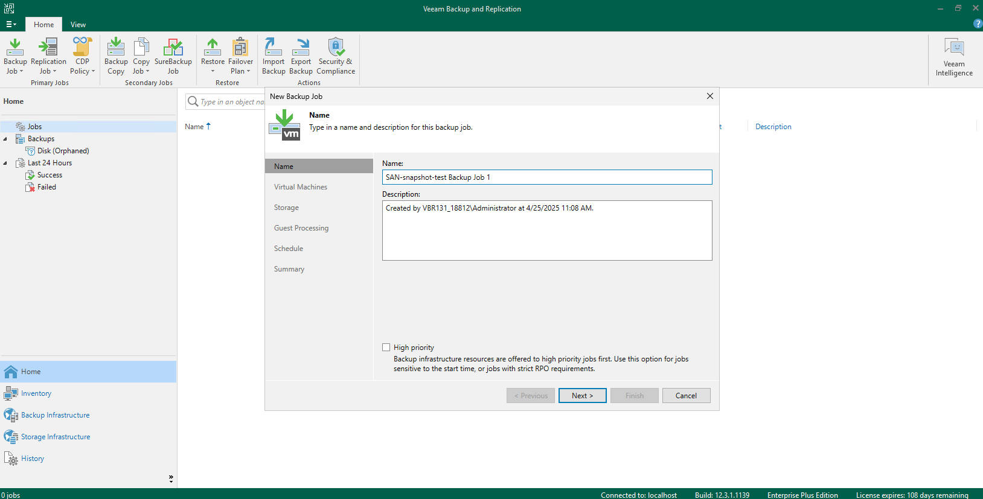Click the Export Backup ribbon icon
Viewport: 983px width, 499px height.
pos(301,56)
